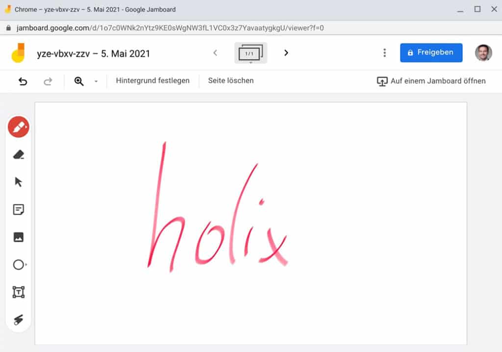Image resolution: width=502 pixels, height=352 pixels.
Task: Pick the circle shape tool
Action: click(x=18, y=264)
